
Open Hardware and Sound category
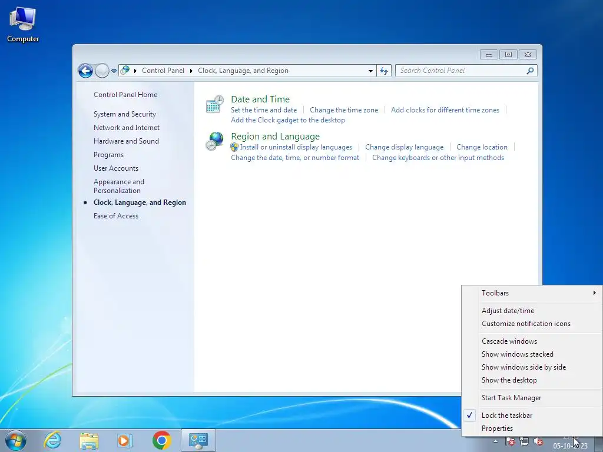126,141
